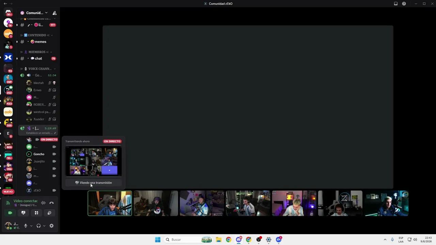The height and width of the screenshot is (245, 436).
Task: Toggle camera on or off
Action: [10, 213]
